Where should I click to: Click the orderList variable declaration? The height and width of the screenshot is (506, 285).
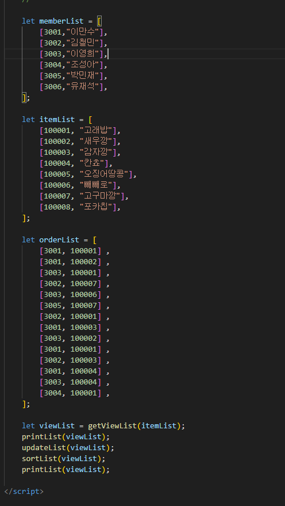60,240
